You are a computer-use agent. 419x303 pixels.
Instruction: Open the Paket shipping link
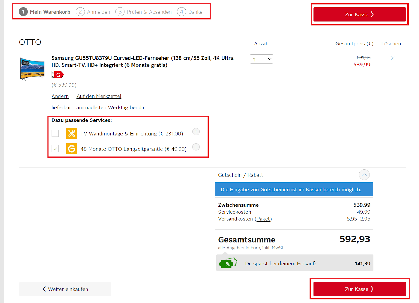coord(263,219)
